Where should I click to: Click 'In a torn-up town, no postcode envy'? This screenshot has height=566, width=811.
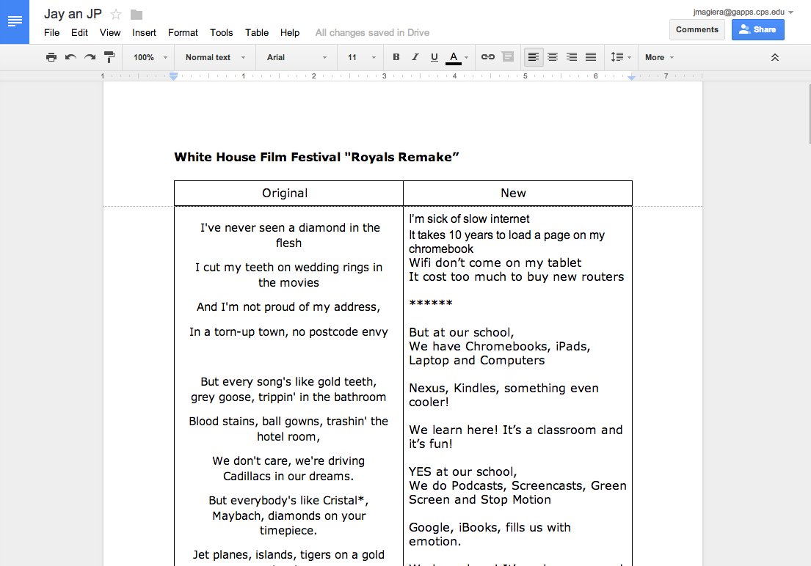(x=288, y=332)
